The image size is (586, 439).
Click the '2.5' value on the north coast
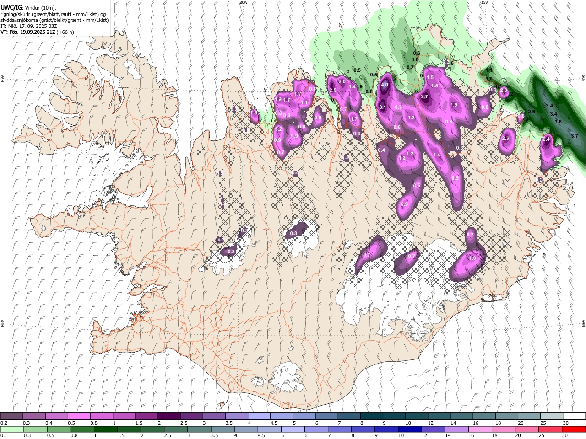(333, 91)
